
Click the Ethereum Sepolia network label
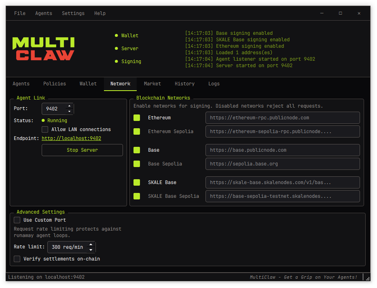coord(171,131)
